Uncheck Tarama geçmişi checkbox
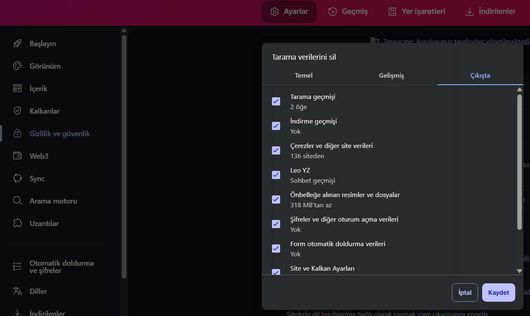The height and width of the screenshot is (316, 530). 276,101
